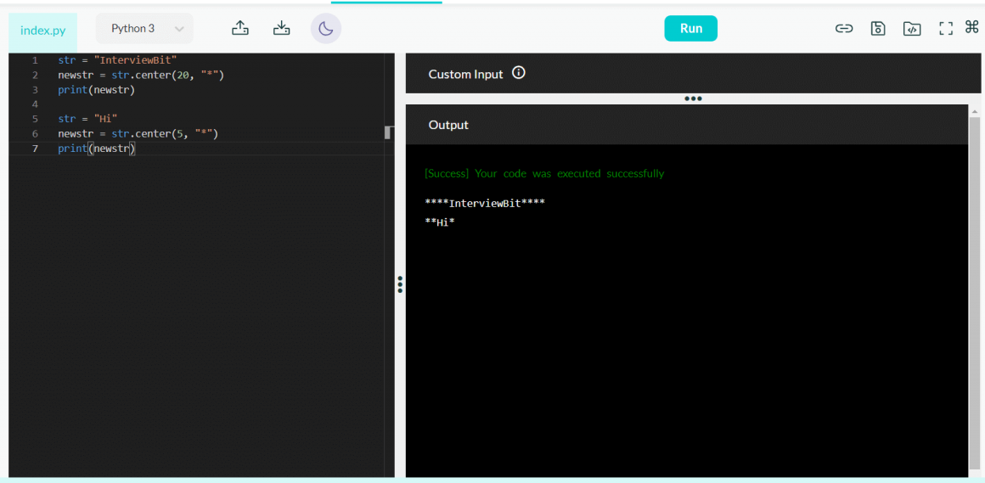
Task: Click the vertical three-dot split handle
Action: pos(400,284)
